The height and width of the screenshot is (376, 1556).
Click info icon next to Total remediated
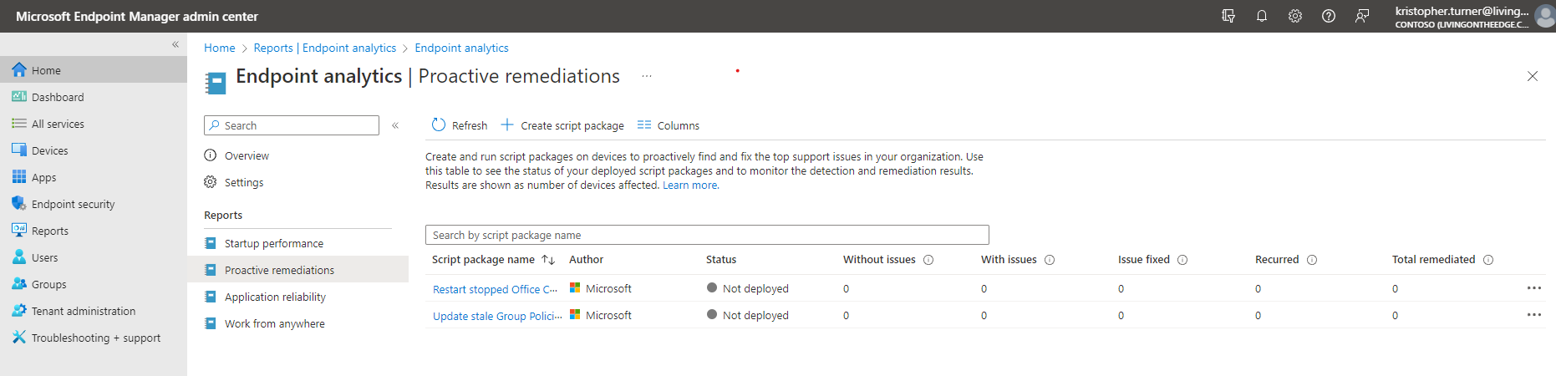tap(1488, 260)
